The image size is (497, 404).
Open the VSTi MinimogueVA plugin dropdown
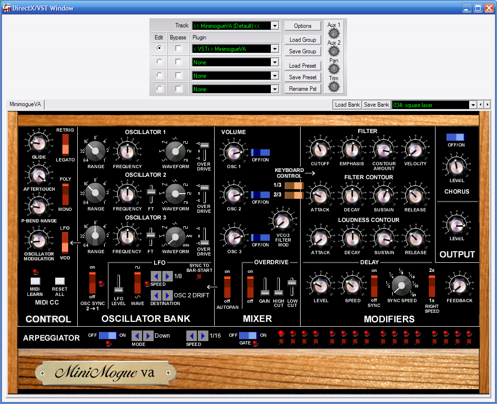pos(275,49)
